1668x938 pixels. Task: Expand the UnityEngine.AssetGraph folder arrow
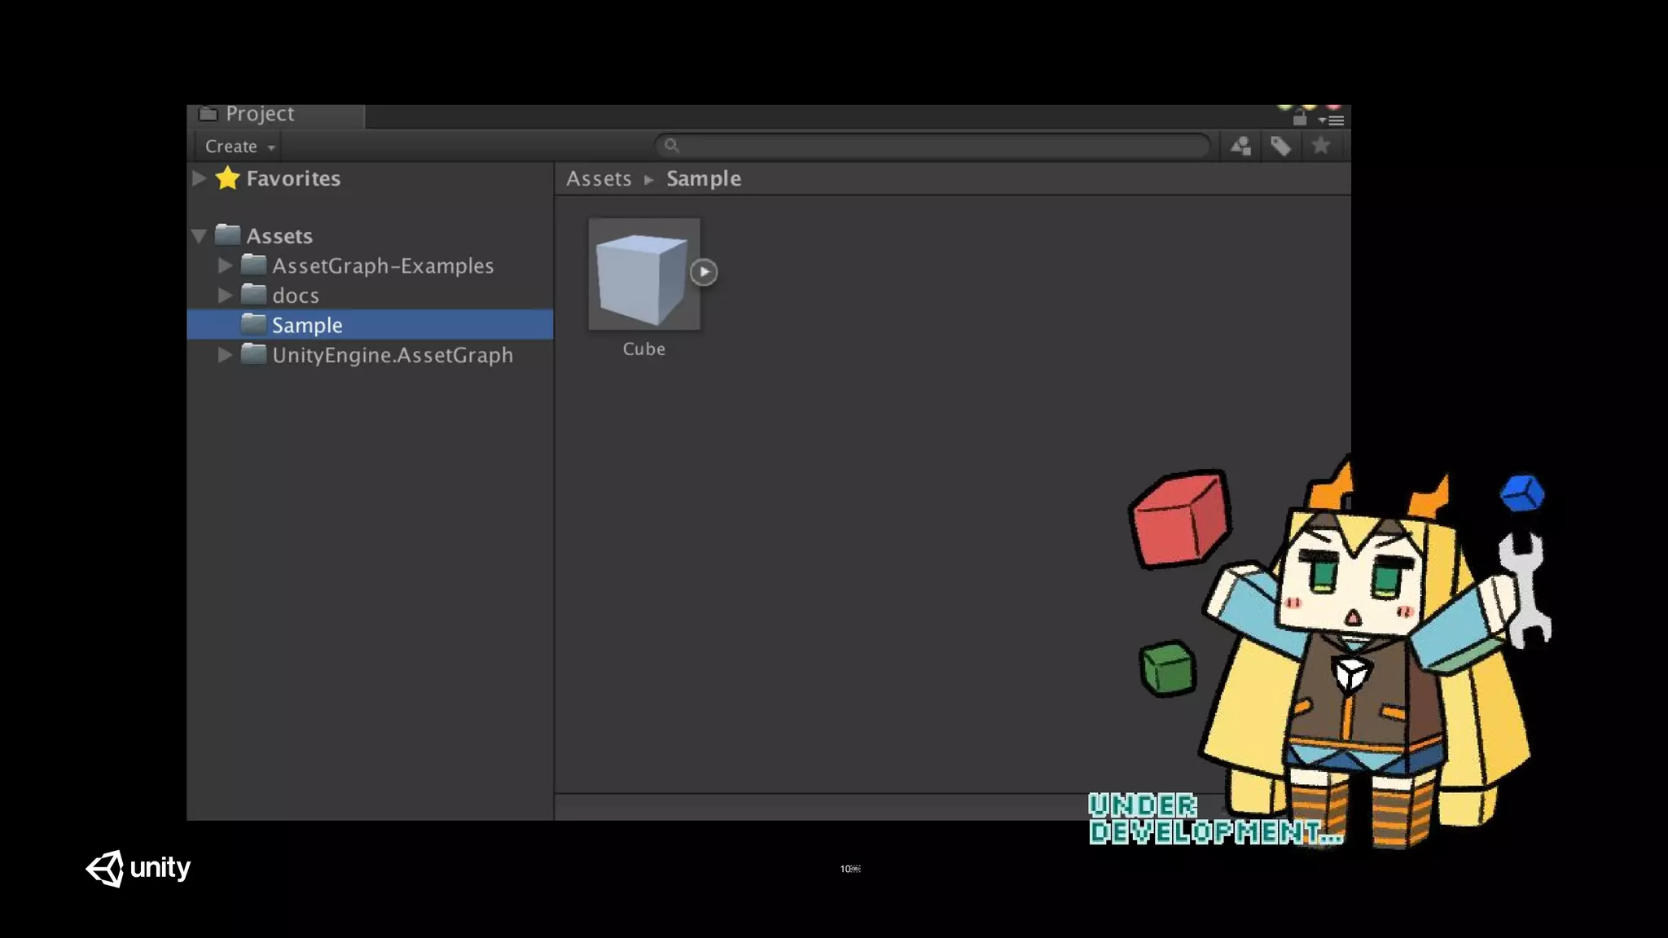point(225,355)
